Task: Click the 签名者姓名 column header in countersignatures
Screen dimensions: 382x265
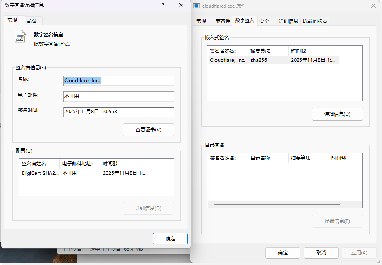Action: [x=40, y=164]
